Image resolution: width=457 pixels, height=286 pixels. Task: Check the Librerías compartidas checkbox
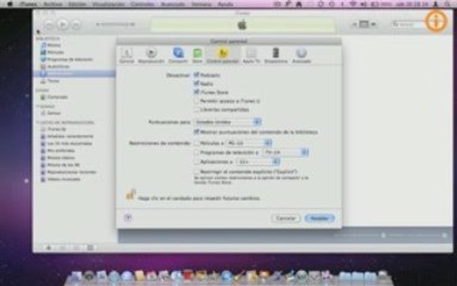tap(197, 110)
